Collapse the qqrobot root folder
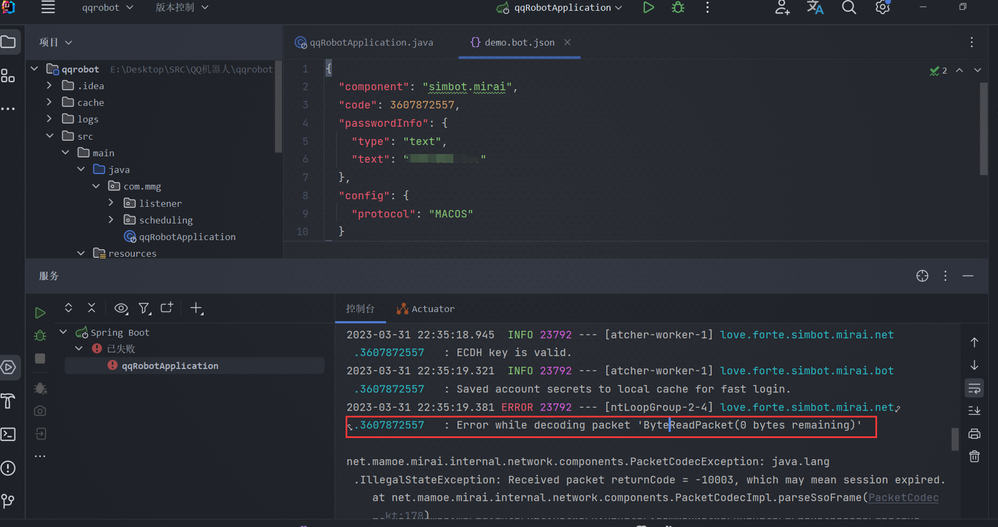This screenshot has height=527, width=998. click(35, 69)
